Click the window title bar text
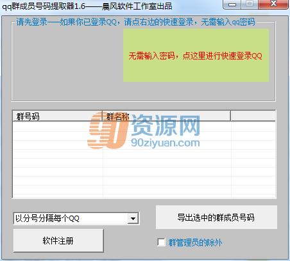290x261 pixels. 87,6
